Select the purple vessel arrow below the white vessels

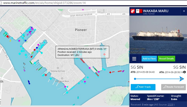(x=25, y=70)
